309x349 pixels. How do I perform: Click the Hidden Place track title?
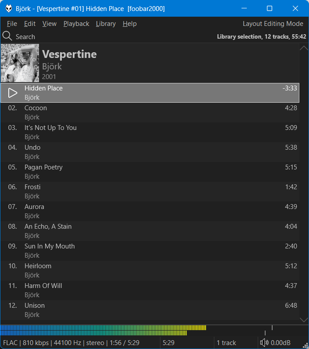(43, 88)
